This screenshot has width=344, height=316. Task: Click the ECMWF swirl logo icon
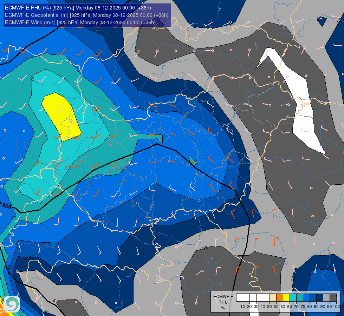click(x=12, y=304)
